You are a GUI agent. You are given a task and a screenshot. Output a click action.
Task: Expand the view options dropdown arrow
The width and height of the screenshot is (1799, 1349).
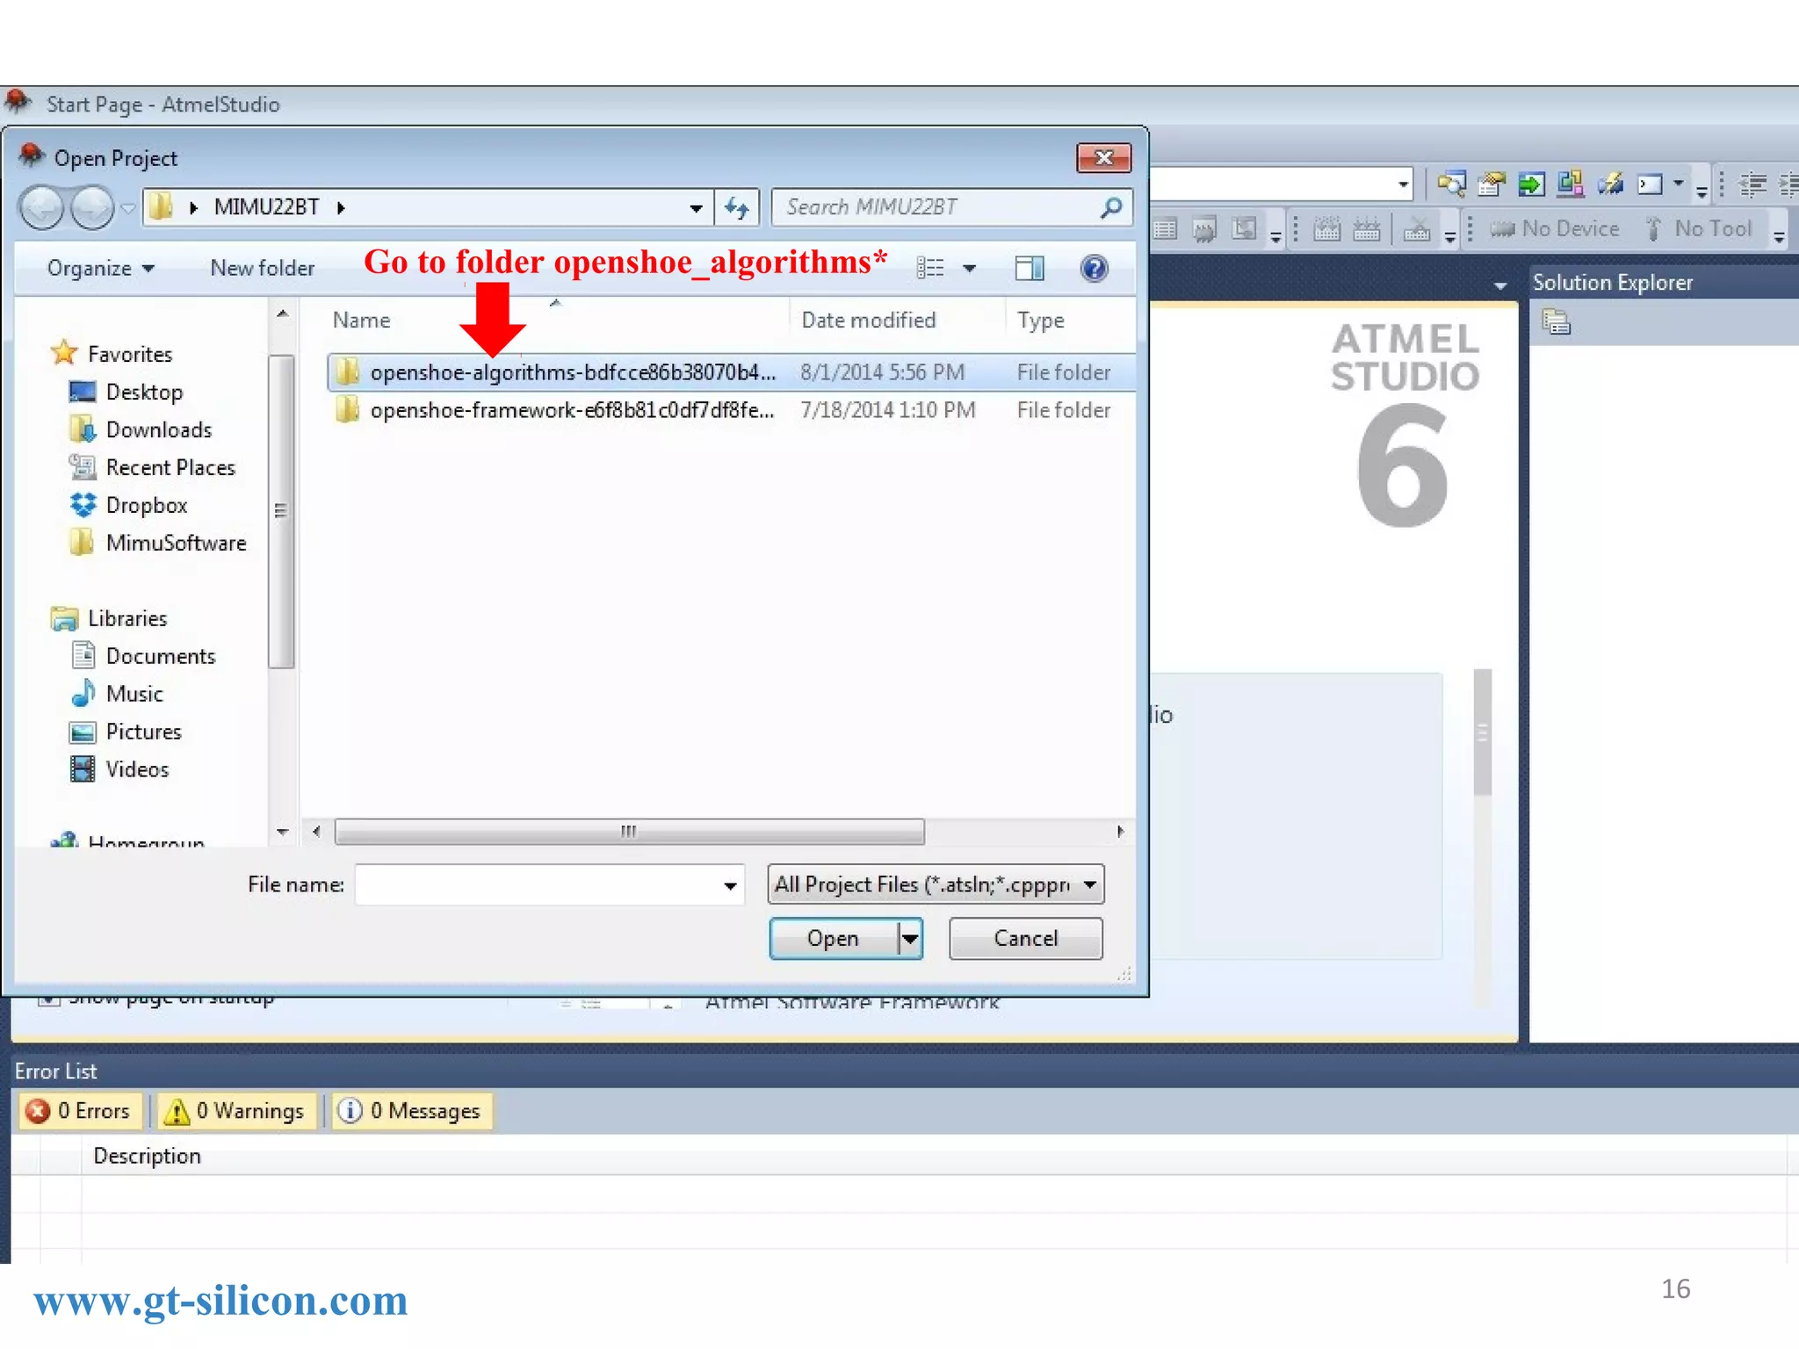[x=970, y=268]
